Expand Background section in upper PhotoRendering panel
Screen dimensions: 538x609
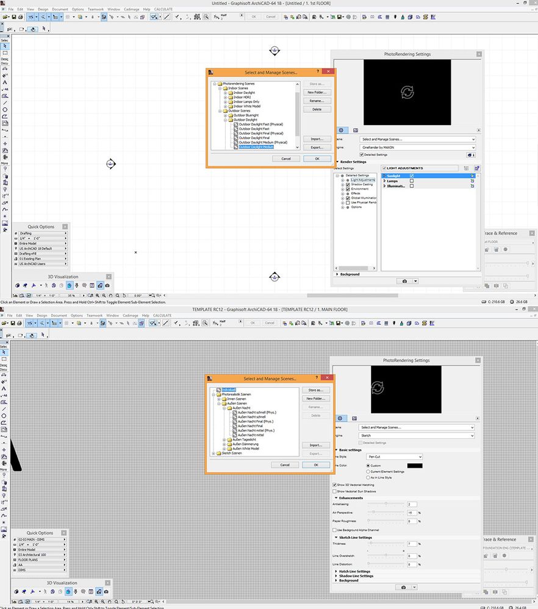(337, 274)
